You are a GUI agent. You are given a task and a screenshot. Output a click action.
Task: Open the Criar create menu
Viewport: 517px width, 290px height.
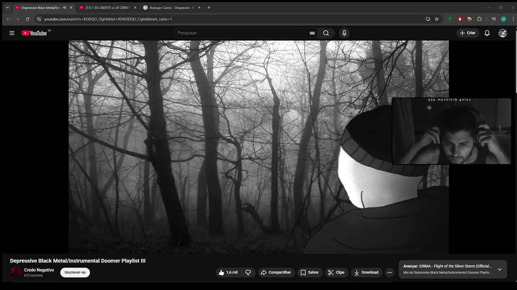point(467,33)
